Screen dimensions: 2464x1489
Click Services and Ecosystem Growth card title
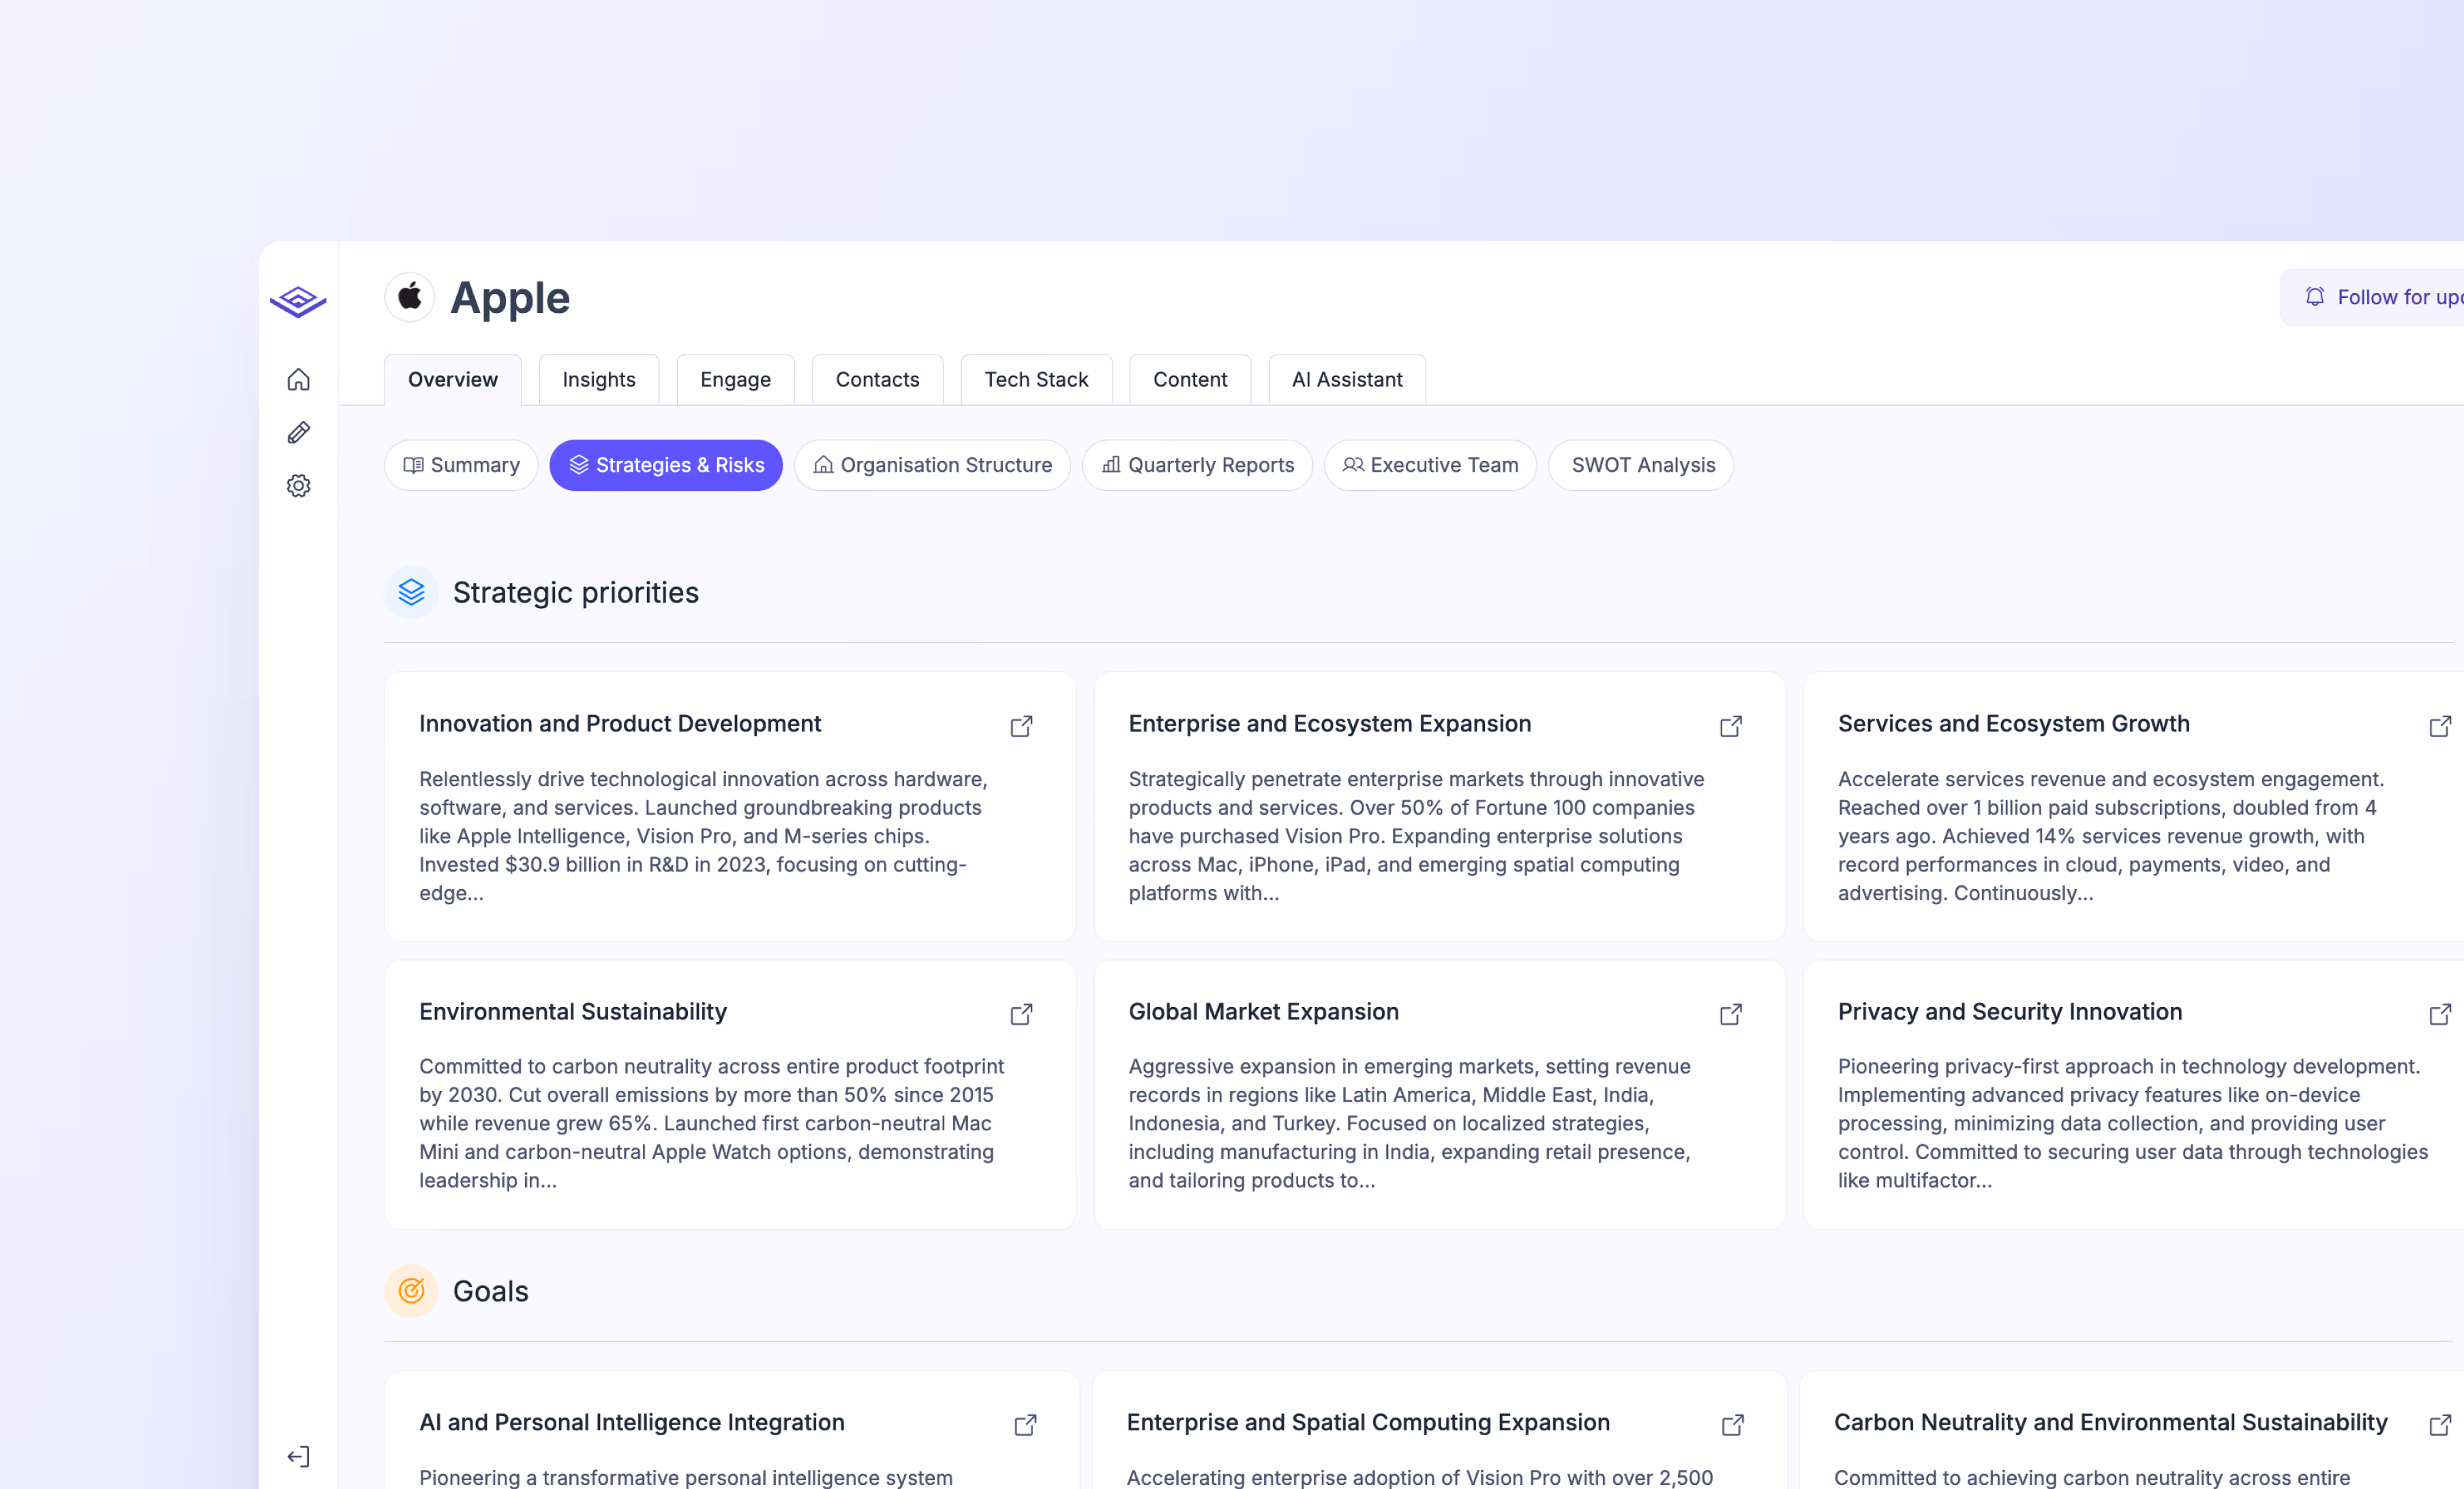[x=2014, y=723]
